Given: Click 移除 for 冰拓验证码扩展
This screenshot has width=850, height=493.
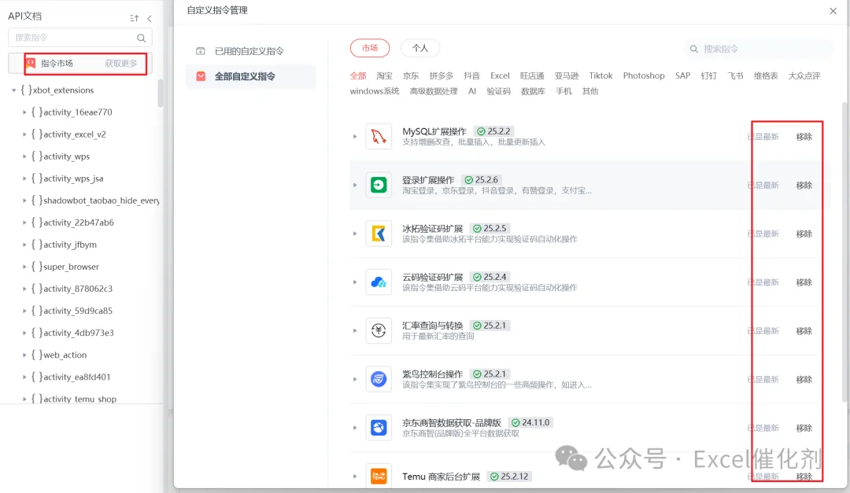Looking at the screenshot, I should tap(804, 234).
